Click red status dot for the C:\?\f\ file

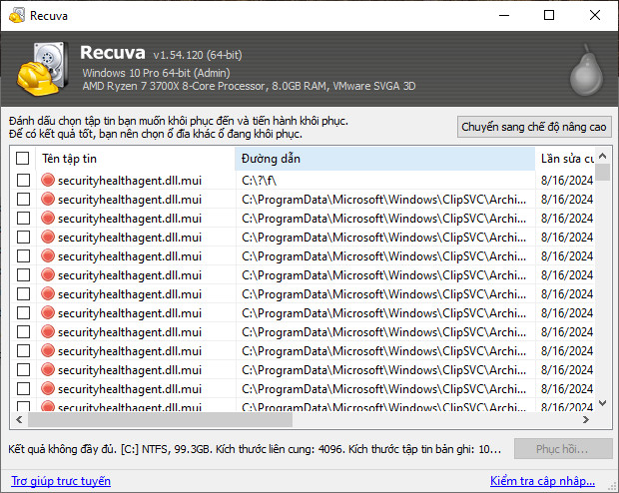[47, 181]
